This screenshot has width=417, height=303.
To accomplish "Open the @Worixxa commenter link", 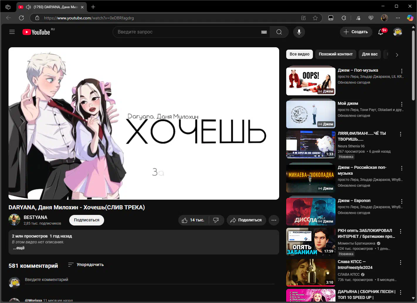I will coord(33,300).
